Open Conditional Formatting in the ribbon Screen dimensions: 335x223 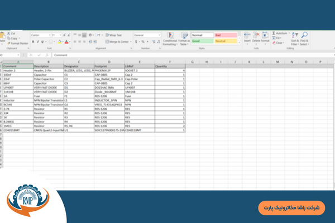(x=170, y=36)
